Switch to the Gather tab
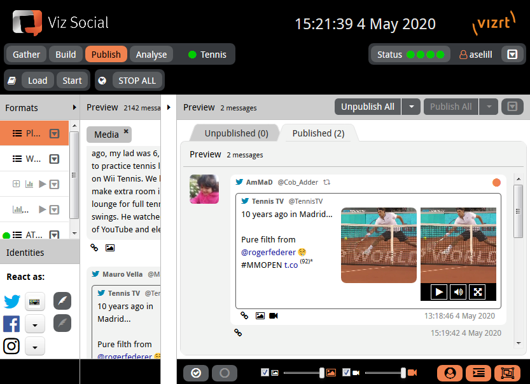530x384 pixels. click(x=26, y=55)
